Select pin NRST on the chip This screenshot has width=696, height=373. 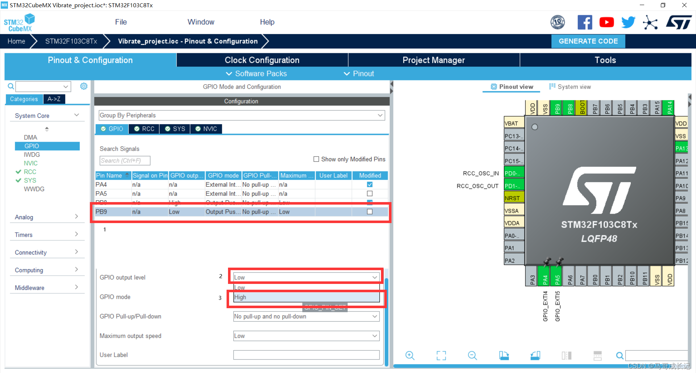pyautogui.click(x=514, y=198)
